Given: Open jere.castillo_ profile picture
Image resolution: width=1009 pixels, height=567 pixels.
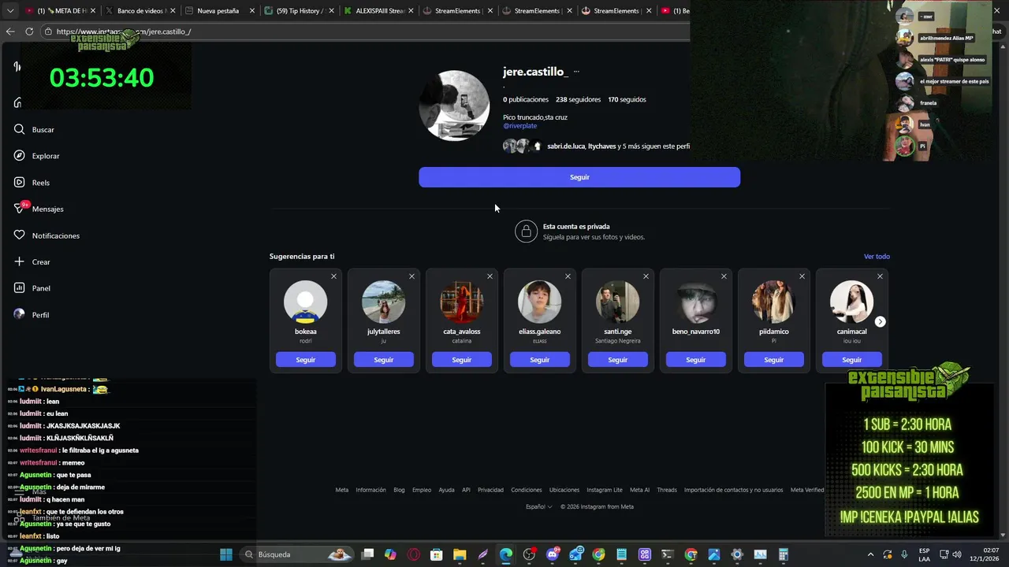Looking at the screenshot, I should tap(455, 106).
